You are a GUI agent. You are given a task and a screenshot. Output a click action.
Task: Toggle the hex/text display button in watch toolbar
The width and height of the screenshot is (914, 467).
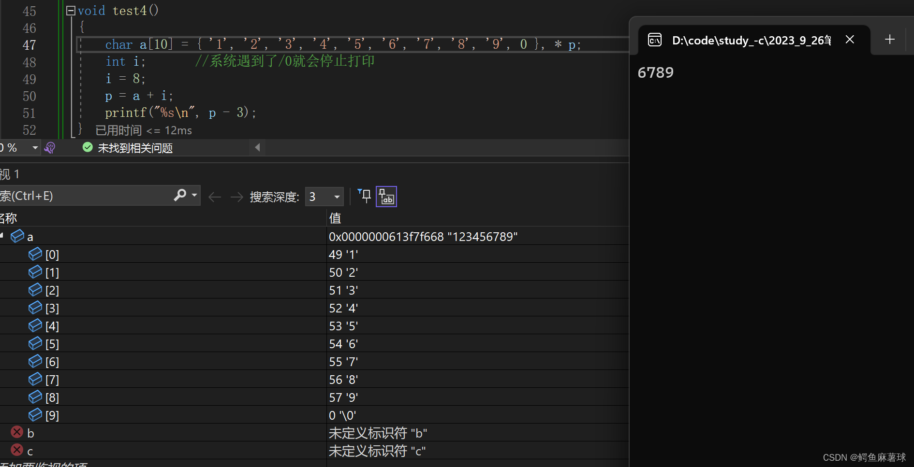[386, 197]
